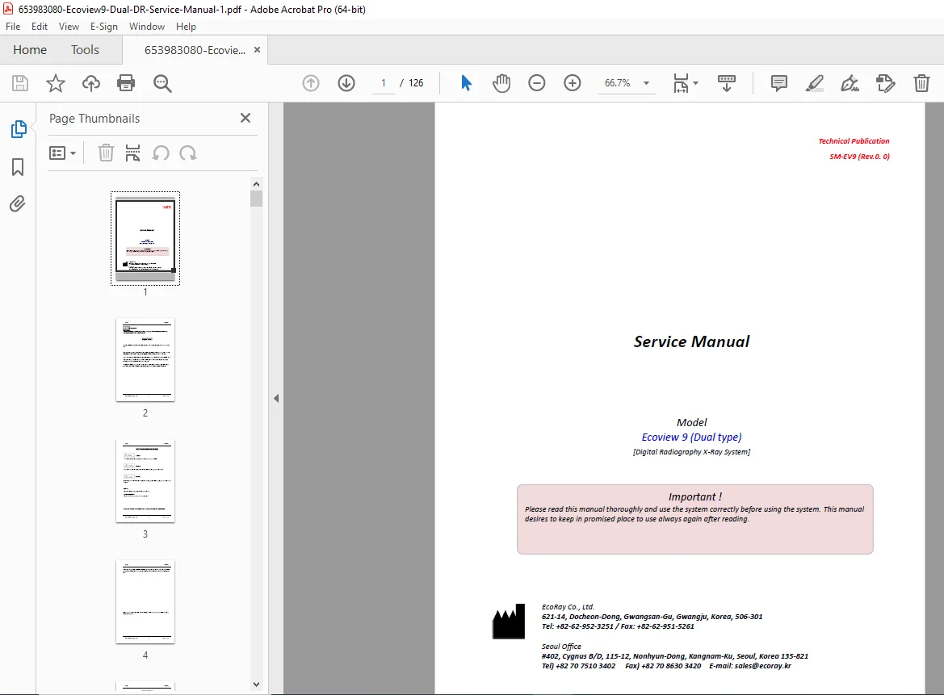This screenshot has height=695, width=944.
Task: Rotate page clockwise
Action: [x=188, y=153]
